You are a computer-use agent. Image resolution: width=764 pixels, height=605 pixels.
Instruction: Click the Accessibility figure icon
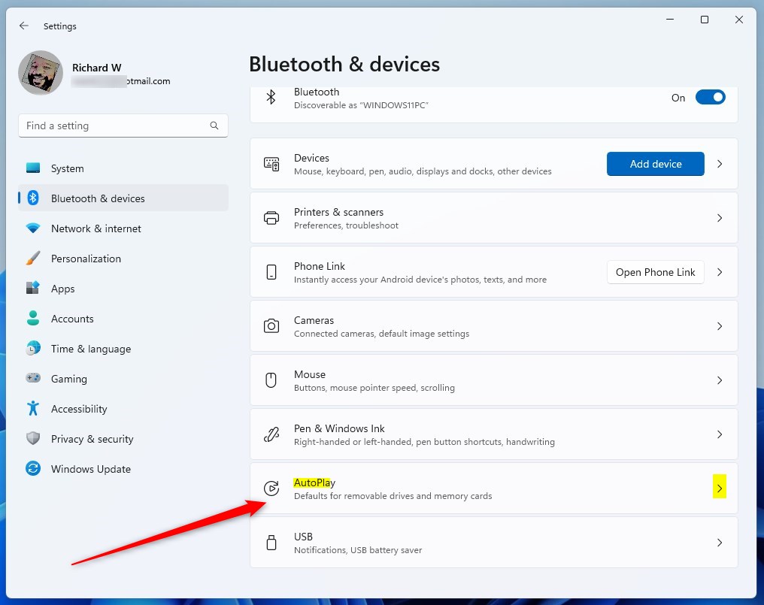[33, 409]
